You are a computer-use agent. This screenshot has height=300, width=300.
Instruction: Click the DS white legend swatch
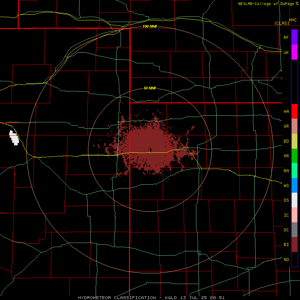(x=294, y=200)
